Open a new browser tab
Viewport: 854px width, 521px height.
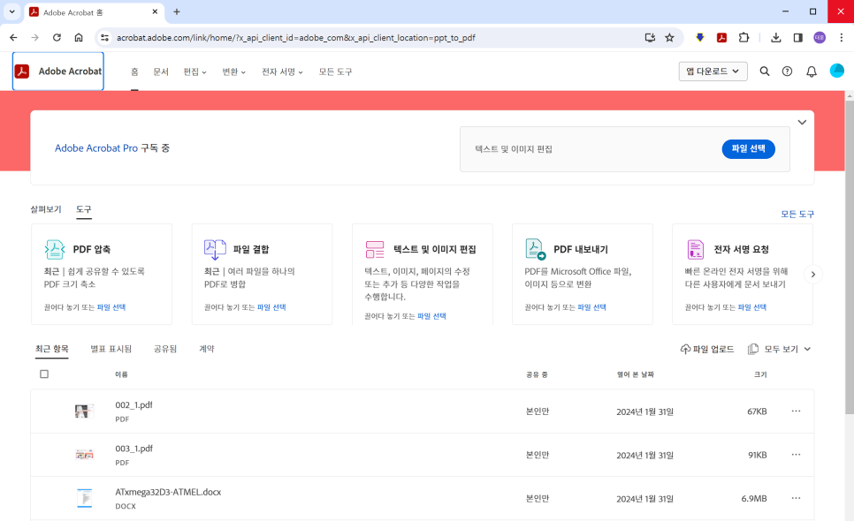pyautogui.click(x=177, y=12)
